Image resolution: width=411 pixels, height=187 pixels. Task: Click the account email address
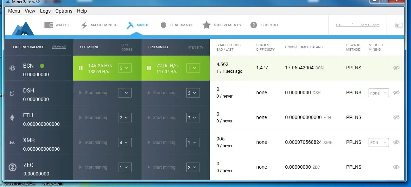357,25
